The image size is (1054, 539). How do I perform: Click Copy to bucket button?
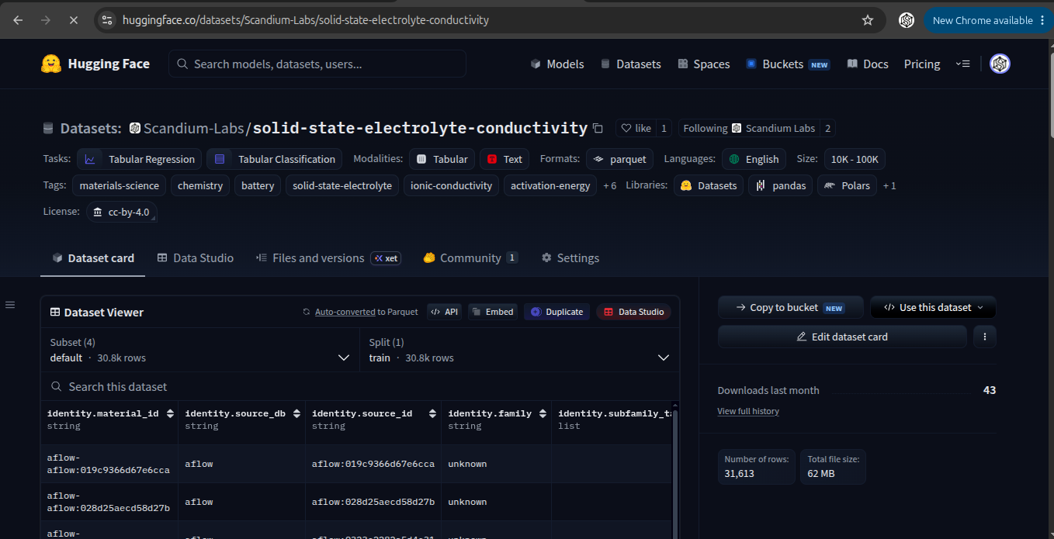(790, 308)
